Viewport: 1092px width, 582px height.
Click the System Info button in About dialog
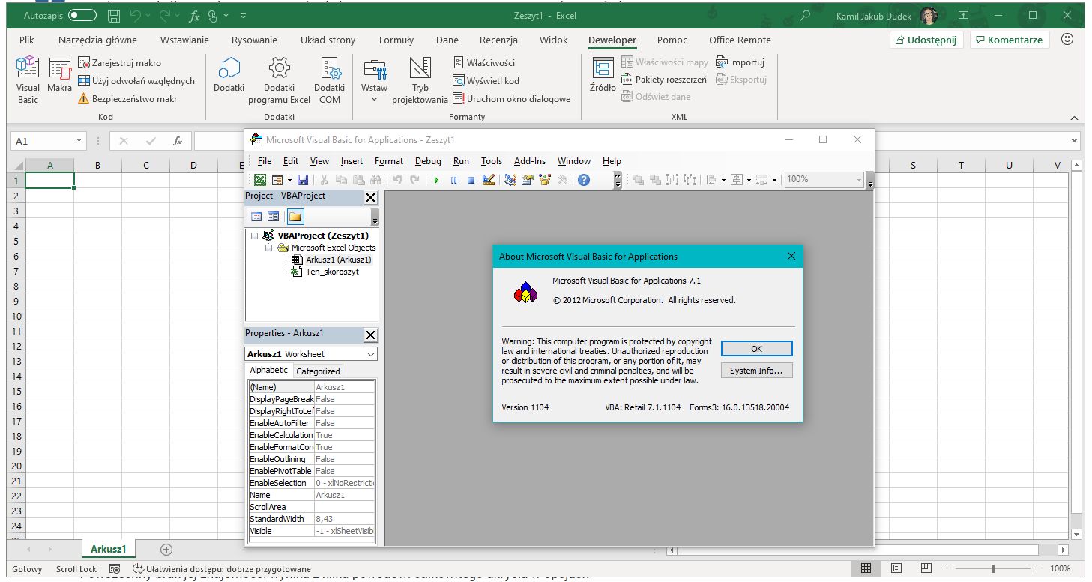756,370
